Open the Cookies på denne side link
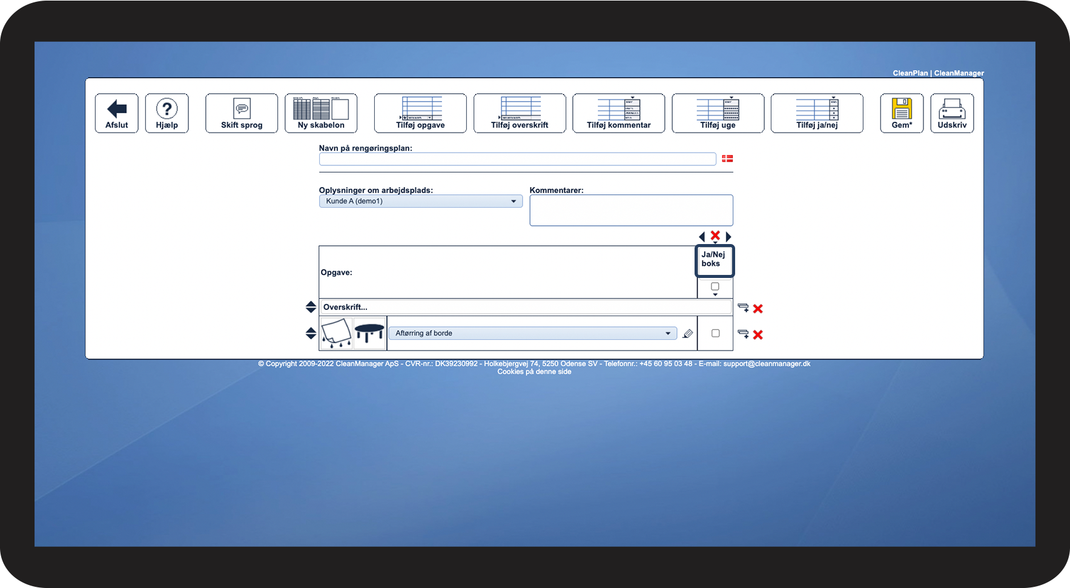Image resolution: width=1070 pixels, height=588 pixels. (534, 371)
